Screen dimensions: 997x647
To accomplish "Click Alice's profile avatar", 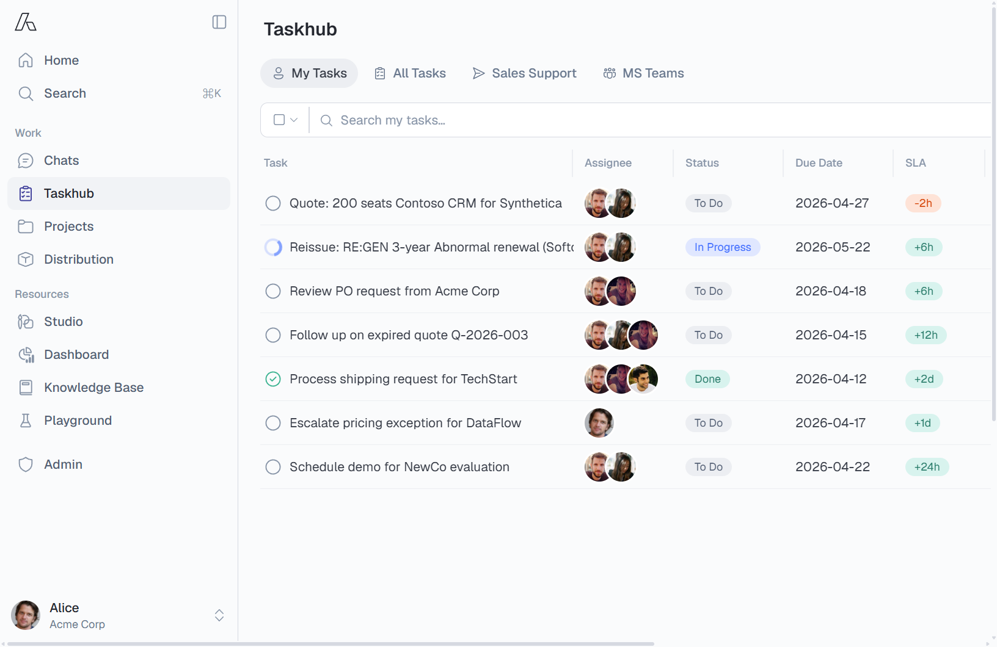I will pos(26,615).
